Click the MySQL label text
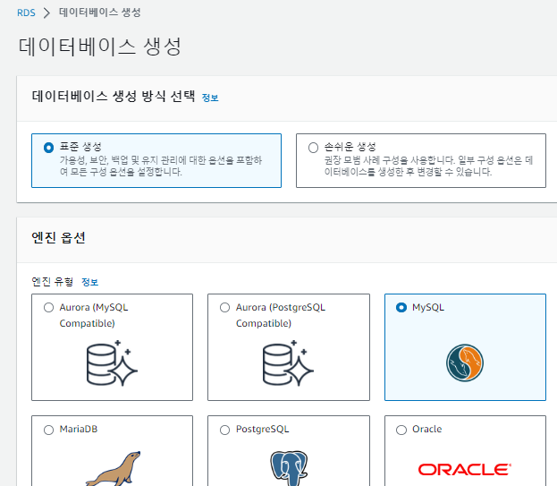 pyautogui.click(x=428, y=308)
